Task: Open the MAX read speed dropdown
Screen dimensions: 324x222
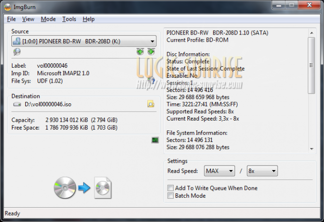Action: click(x=220, y=171)
